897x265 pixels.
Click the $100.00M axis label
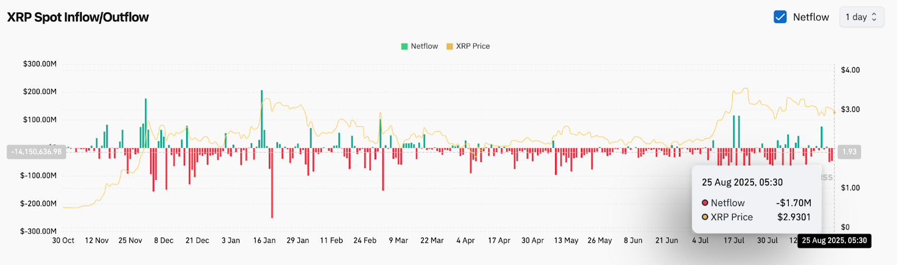point(40,120)
